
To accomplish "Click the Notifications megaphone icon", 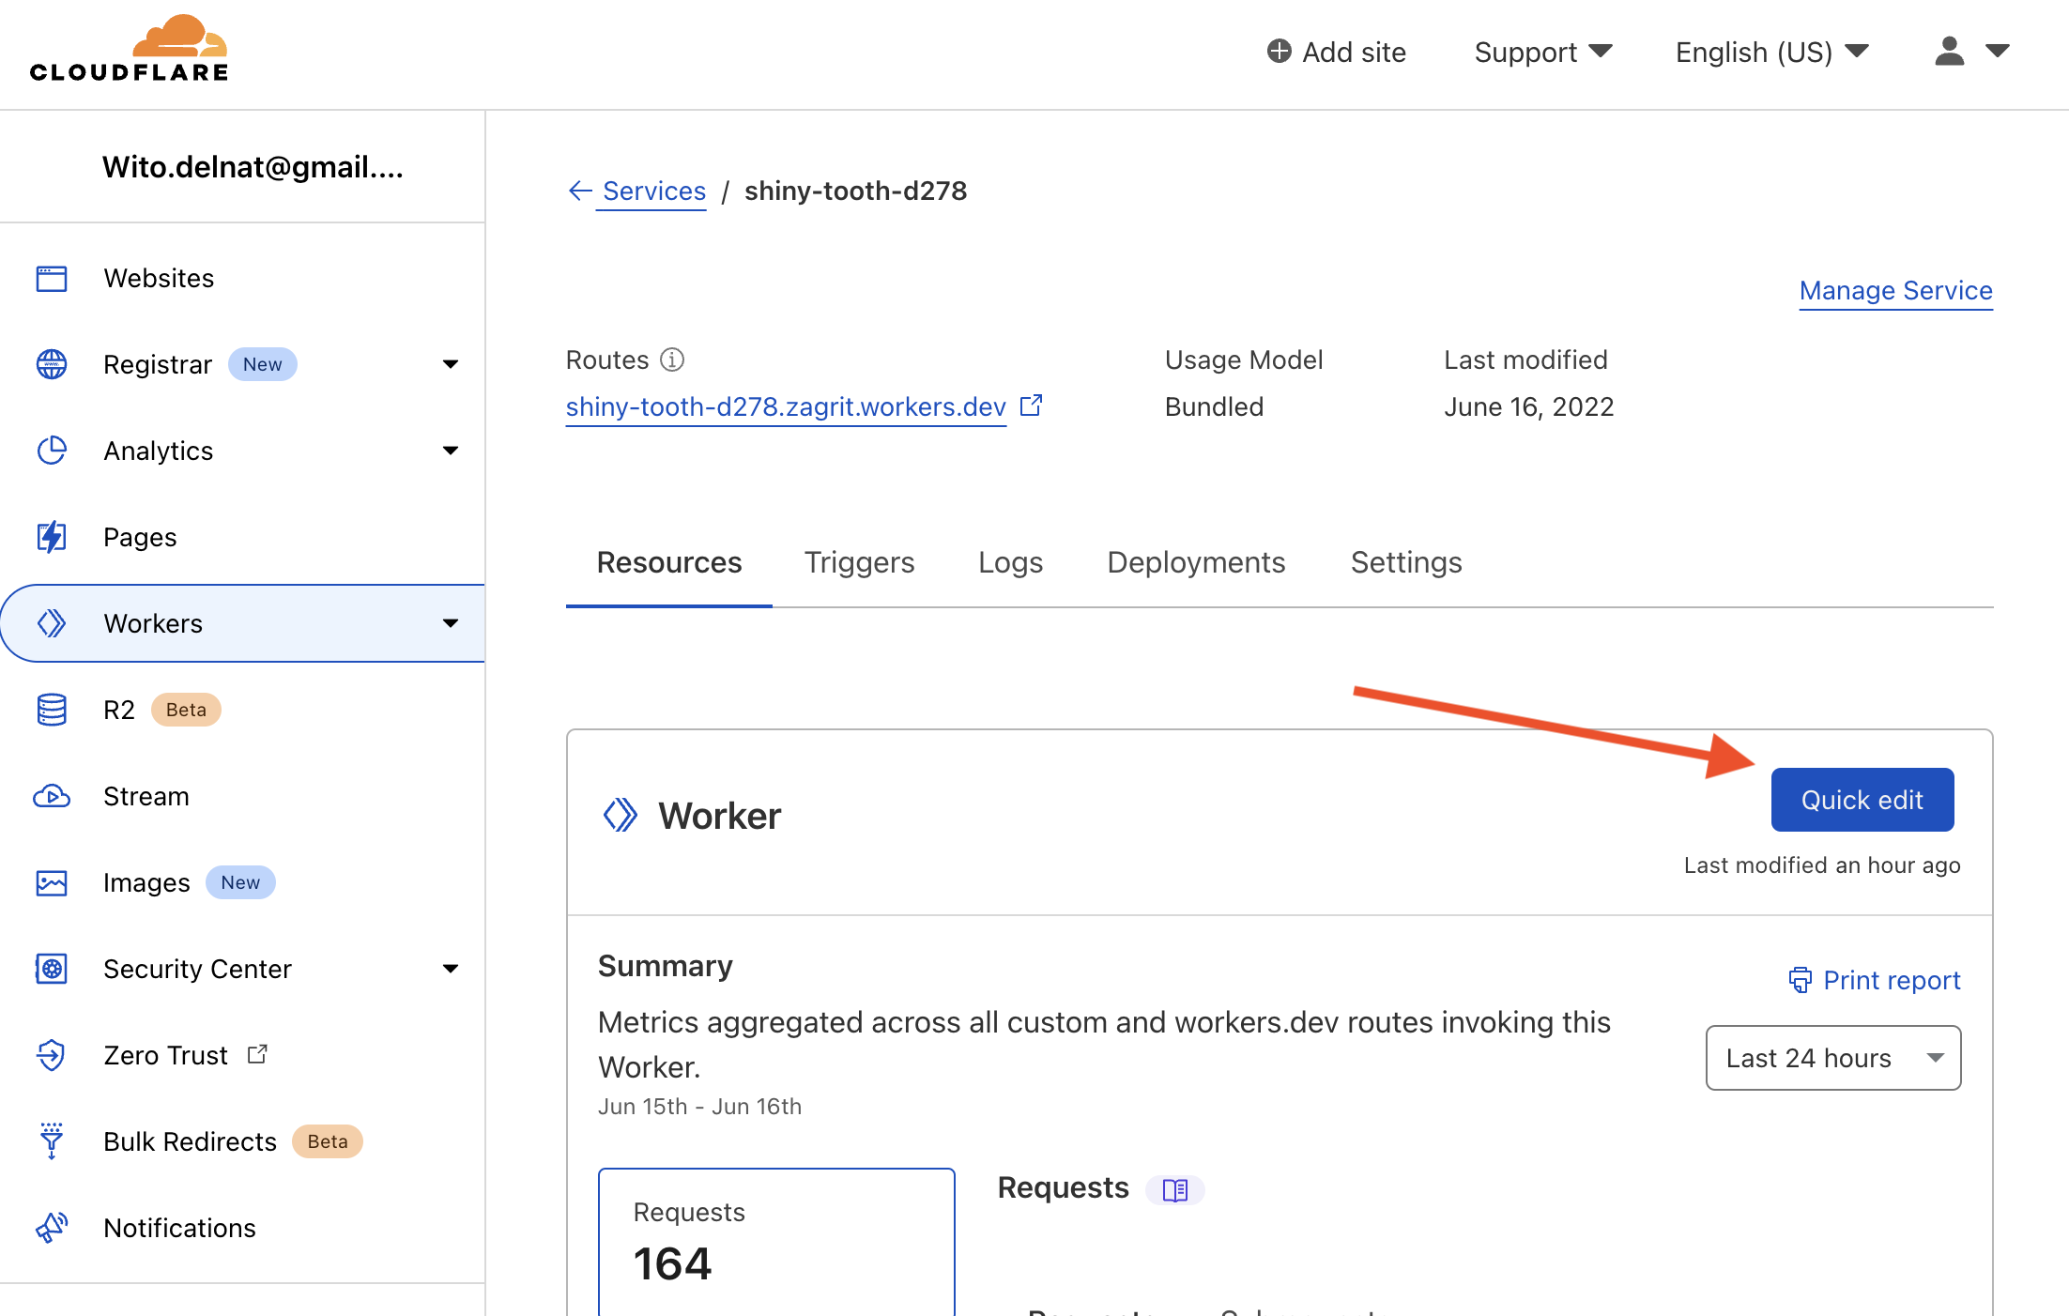I will [52, 1228].
